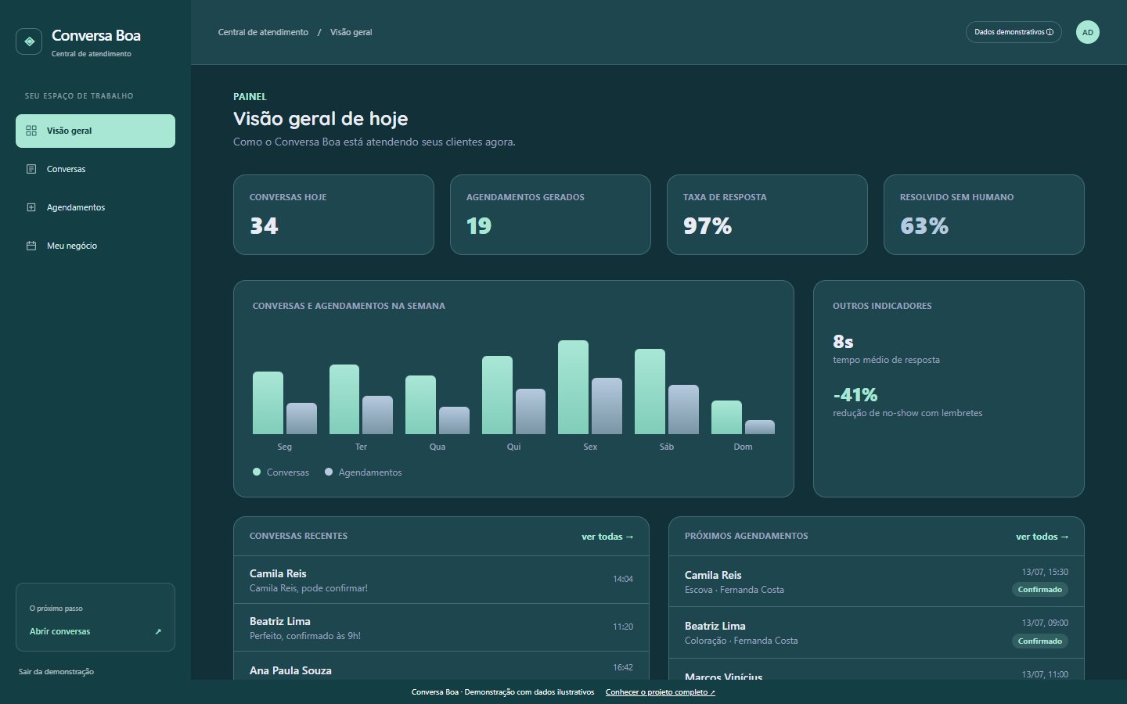Image resolution: width=1127 pixels, height=704 pixels.
Task: Click the Conversas legend dot
Action: click(x=257, y=472)
